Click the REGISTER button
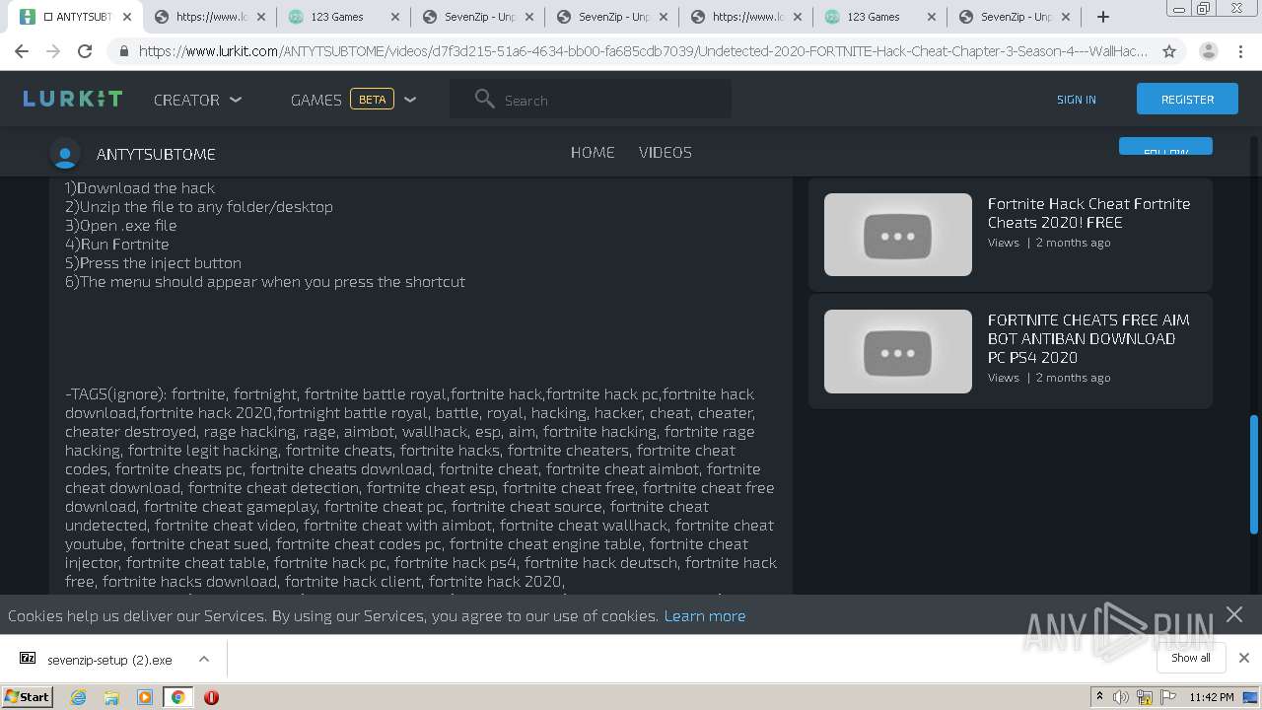Viewport: 1262px width, 710px height. tap(1187, 99)
